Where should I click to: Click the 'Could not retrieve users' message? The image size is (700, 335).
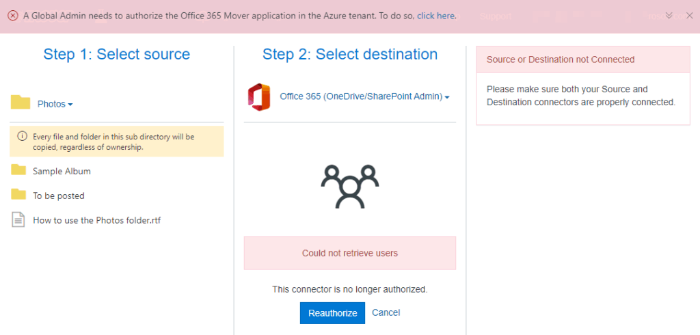[350, 253]
